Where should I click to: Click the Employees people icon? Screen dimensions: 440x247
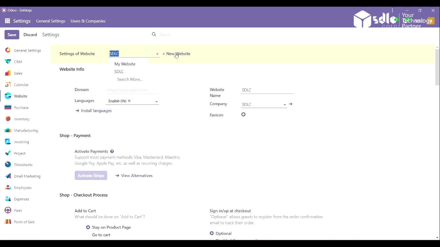(8, 188)
